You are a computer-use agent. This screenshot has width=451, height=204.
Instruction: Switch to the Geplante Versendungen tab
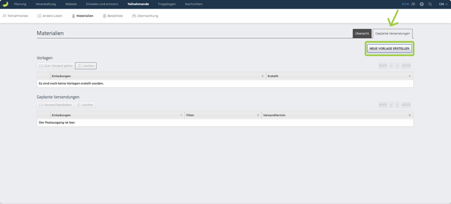[392, 33]
